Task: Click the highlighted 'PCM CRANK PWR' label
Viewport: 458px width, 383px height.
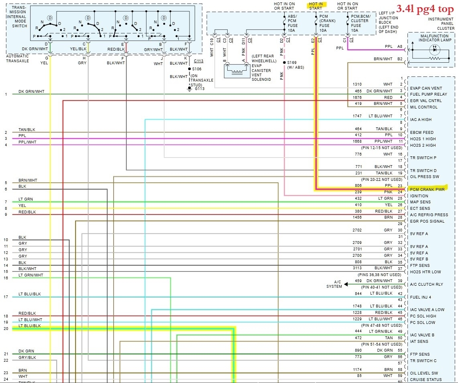Action: (427, 189)
